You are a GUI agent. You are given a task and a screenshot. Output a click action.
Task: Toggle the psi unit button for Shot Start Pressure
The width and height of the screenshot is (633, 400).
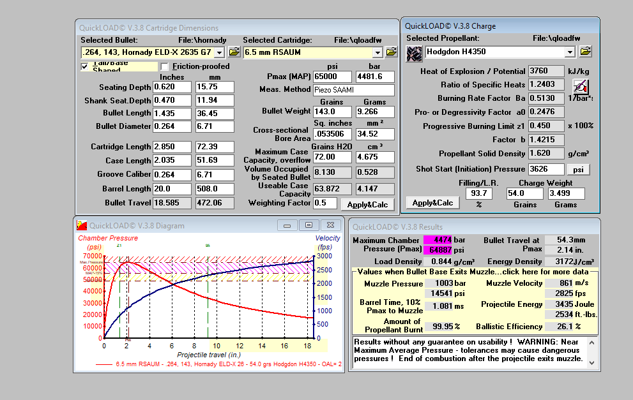click(x=578, y=169)
